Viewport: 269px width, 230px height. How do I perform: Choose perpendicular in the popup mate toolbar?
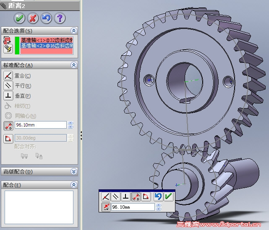click(126, 196)
